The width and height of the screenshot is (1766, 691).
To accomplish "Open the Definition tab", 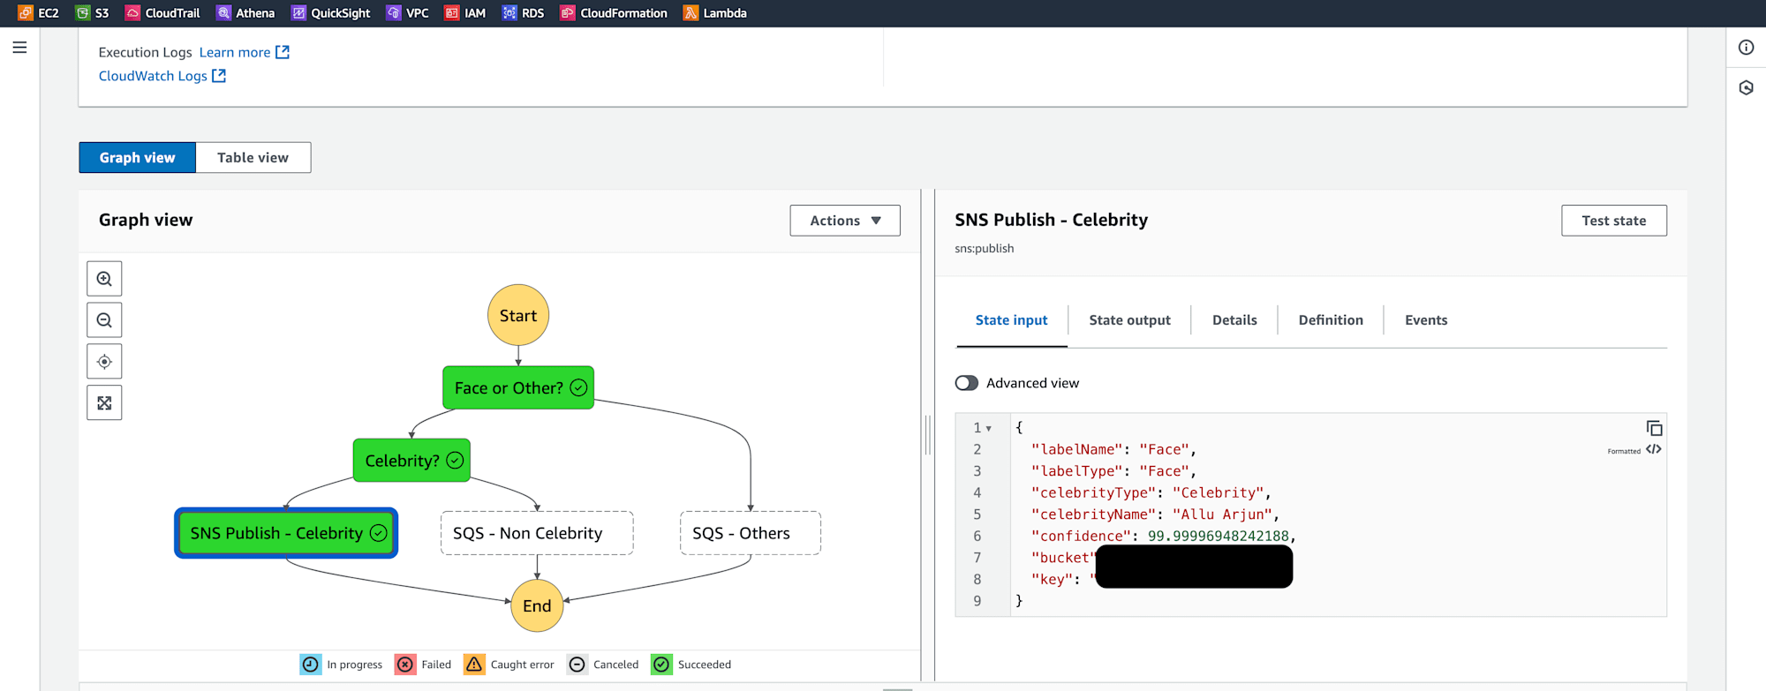I will pos(1331,320).
